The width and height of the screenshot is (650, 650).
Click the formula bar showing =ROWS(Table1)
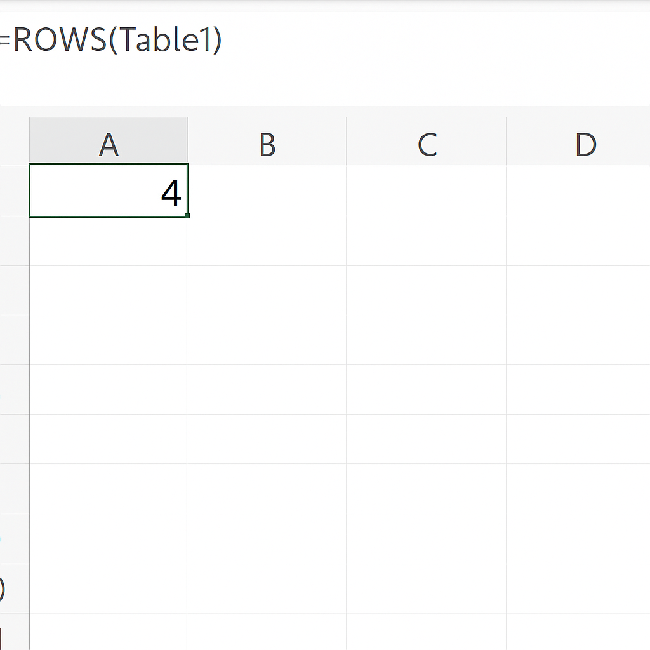325,58
